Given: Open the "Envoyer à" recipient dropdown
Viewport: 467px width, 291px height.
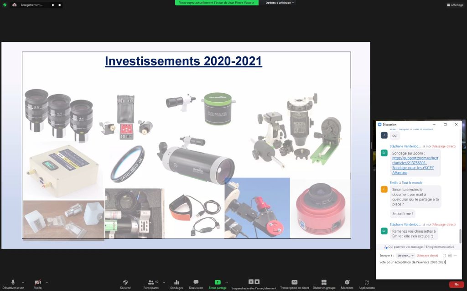Looking at the screenshot, I should tap(405, 256).
